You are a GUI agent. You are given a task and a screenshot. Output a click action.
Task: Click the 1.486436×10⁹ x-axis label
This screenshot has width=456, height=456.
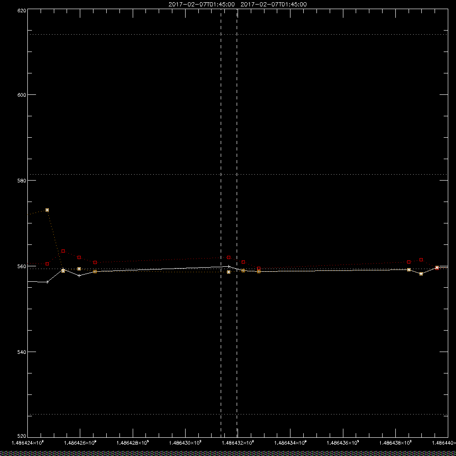(x=343, y=443)
